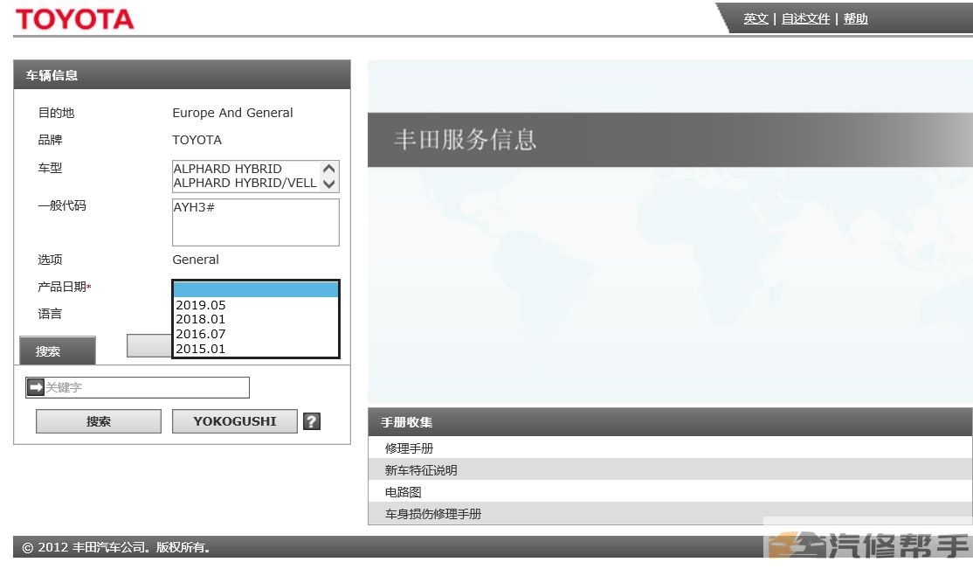Click the 手册收集 panel header

(x=670, y=422)
